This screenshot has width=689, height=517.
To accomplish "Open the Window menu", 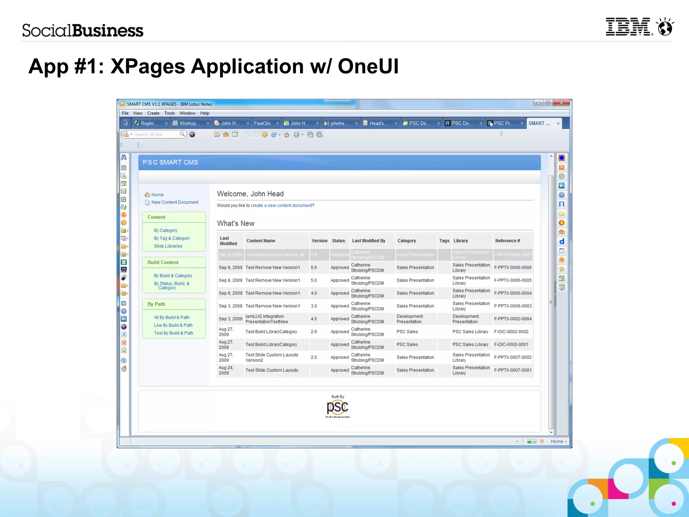I will [187, 113].
